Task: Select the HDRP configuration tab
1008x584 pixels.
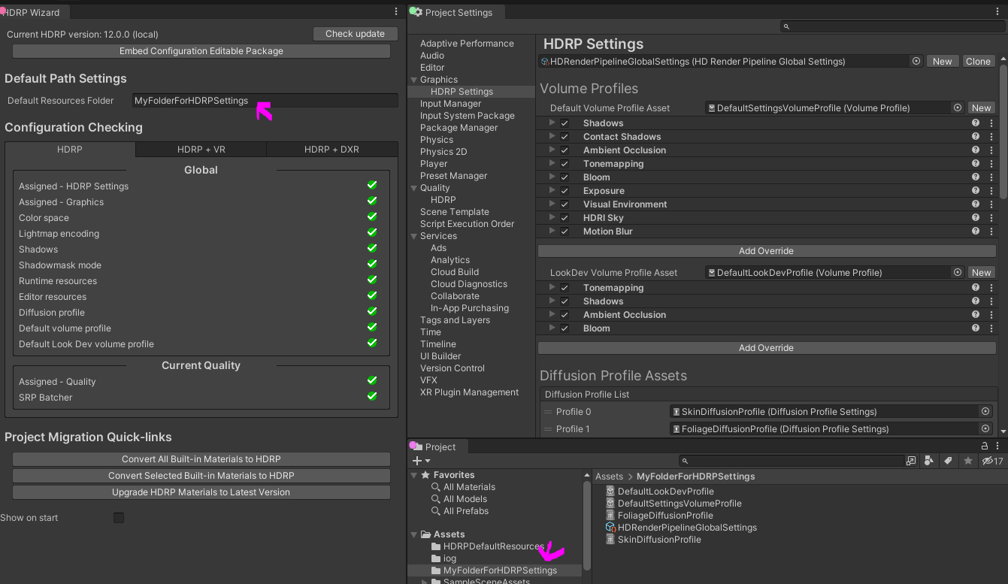Action: click(x=70, y=150)
